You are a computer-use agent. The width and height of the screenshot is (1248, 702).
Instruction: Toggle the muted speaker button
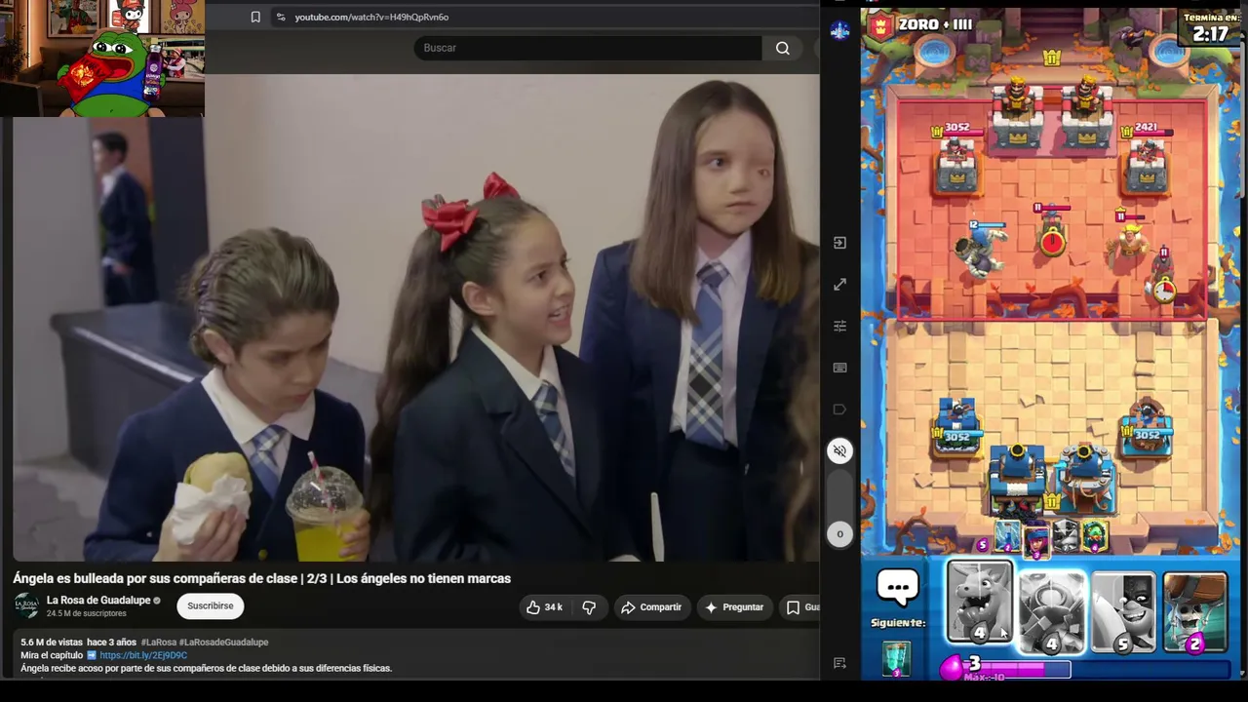(x=839, y=450)
